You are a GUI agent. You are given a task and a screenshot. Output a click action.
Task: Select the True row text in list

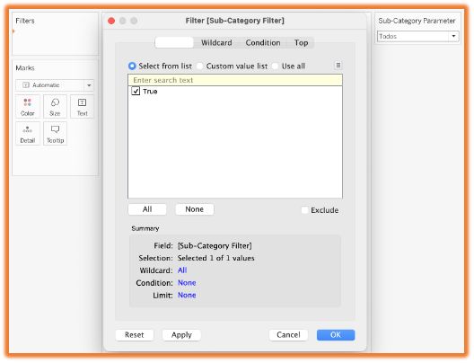[x=150, y=91]
